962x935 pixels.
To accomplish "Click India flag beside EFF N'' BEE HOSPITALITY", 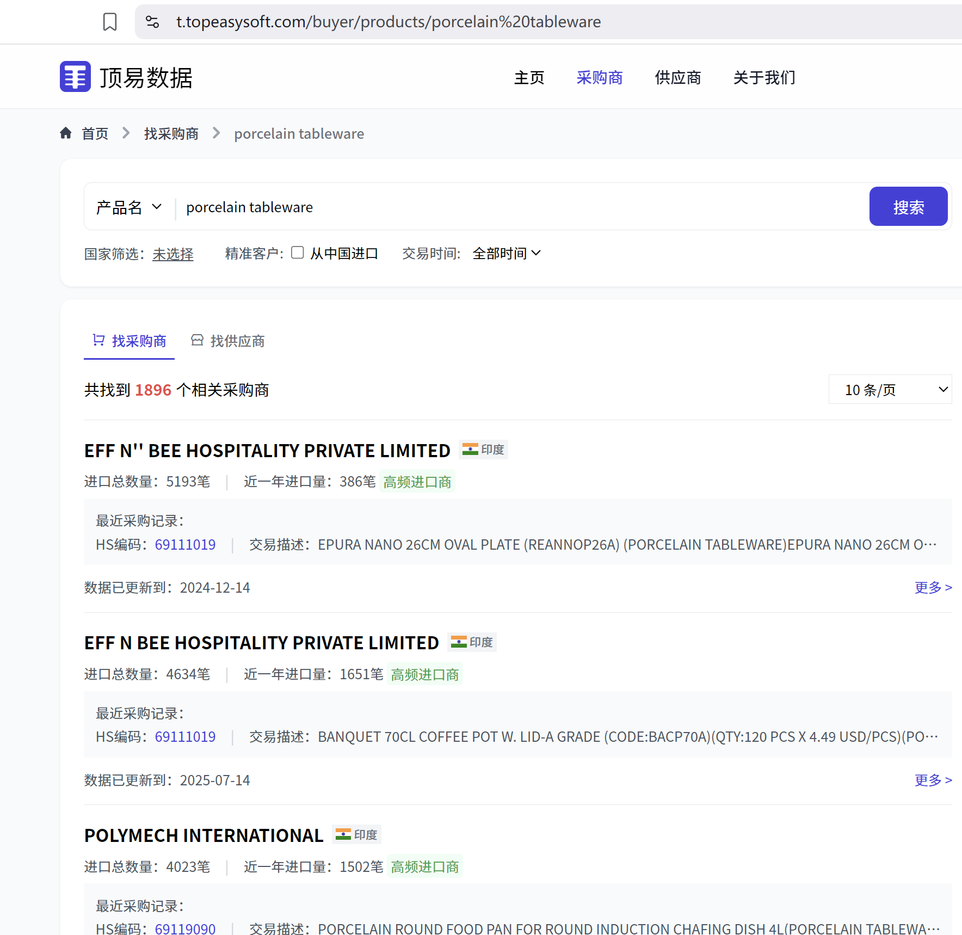I will pos(470,450).
